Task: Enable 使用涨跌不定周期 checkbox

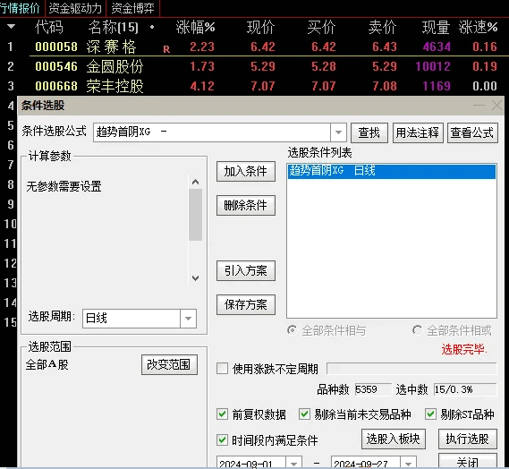Action: point(223,369)
